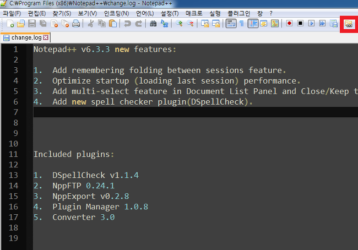Click the "Add multi-select feature in Document List" line
The image size is (358, 250).
pyautogui.click(x=205, y=91)
